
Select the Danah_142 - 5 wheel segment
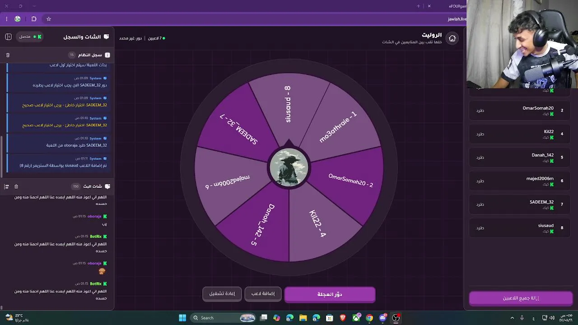pos(260,223)
